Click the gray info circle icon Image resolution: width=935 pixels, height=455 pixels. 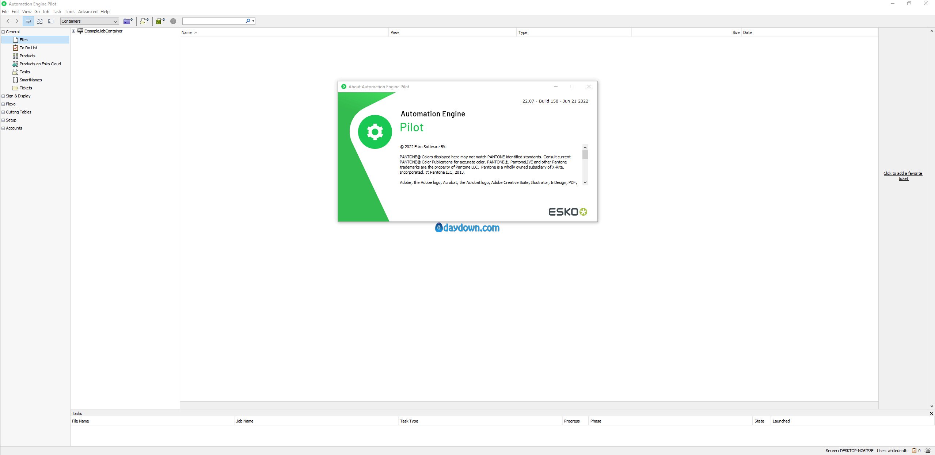(173, 21)
